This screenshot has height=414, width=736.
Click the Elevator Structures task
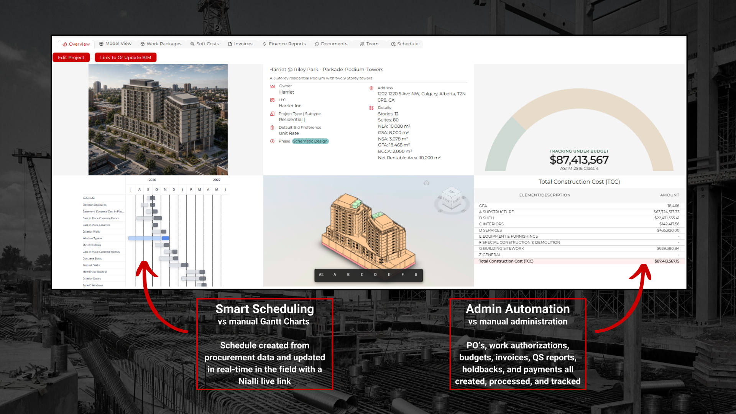pos(94,205)
